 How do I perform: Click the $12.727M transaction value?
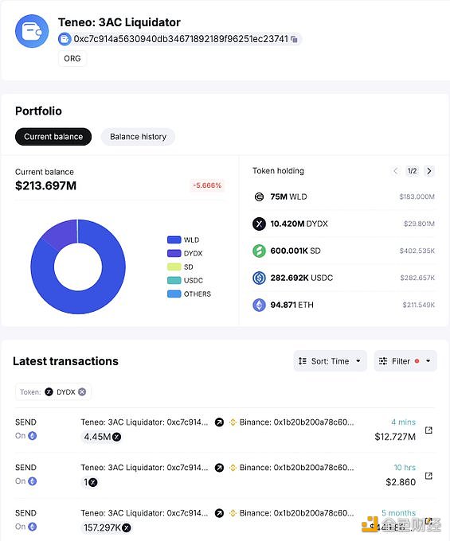tap(395, 437)
